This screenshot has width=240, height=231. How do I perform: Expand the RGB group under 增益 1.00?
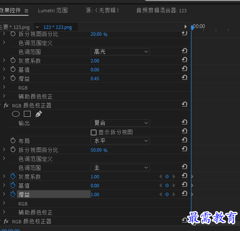(x=4, y=203)
